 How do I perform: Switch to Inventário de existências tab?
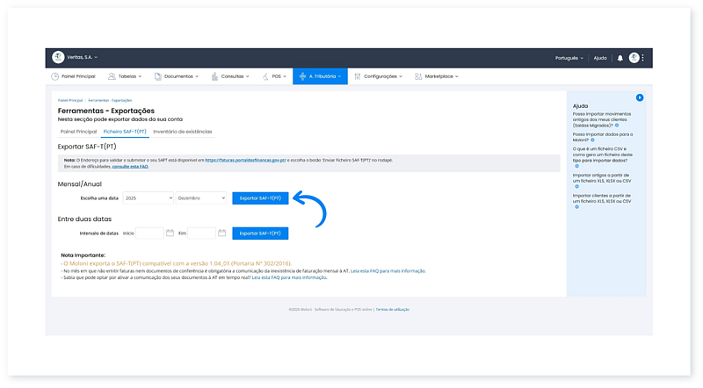pos(182,132)
